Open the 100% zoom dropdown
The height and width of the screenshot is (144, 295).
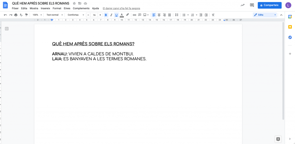click(37, 15)
